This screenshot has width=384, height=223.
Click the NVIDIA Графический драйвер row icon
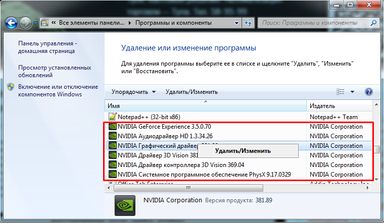(112, 145)
